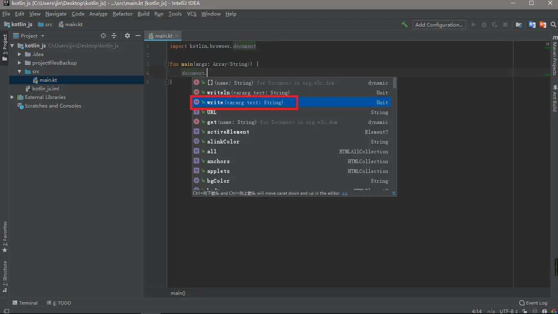The image size is (558, 314).
Task: Open the Refactor menu
Action: (123, 14)
